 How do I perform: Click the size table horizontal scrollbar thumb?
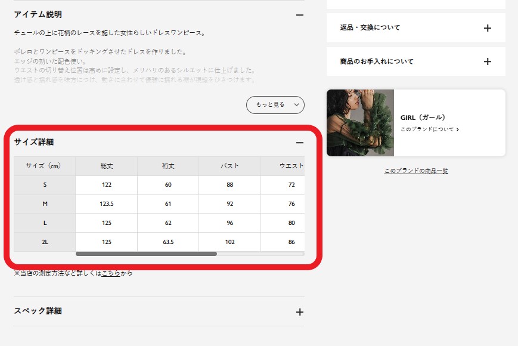[147, 254]
